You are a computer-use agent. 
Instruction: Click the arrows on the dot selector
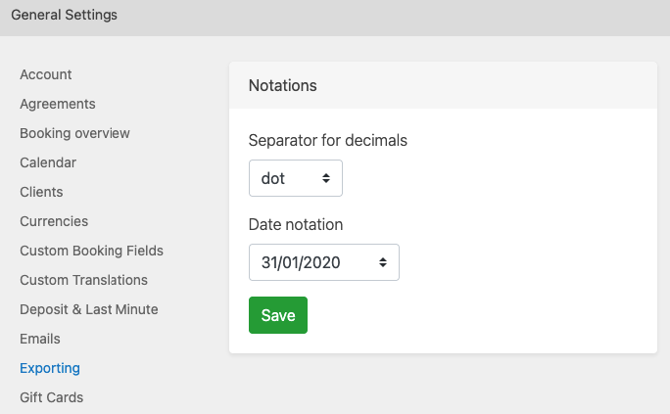[x=326, y=178]
